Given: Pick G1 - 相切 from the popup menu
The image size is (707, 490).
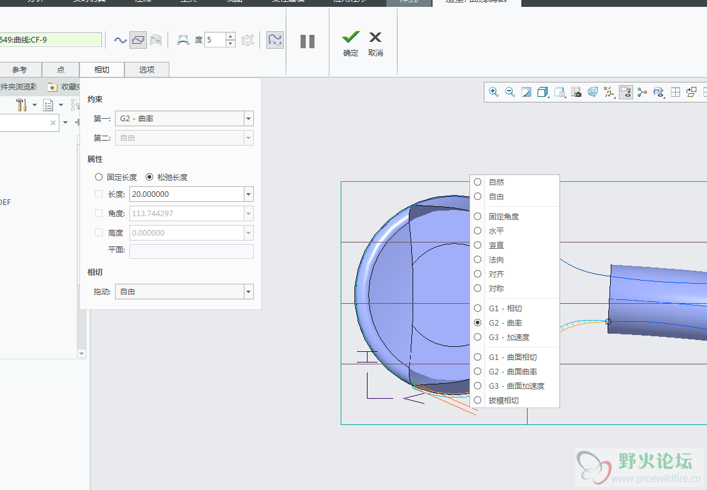Looking at the screenshot, I should (514, 308).
